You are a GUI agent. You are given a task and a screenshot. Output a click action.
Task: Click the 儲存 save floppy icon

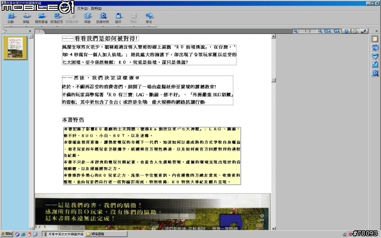coord(118,18)
